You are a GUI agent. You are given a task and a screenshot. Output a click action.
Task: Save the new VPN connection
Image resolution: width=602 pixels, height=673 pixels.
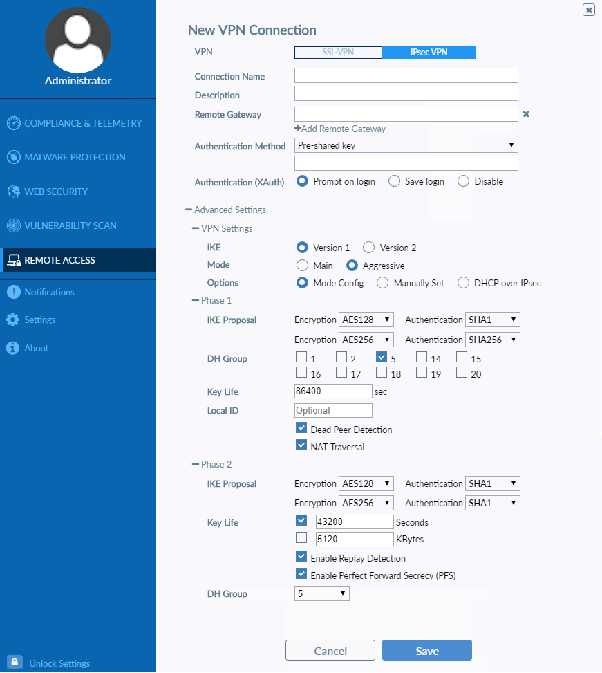(426, 649)
